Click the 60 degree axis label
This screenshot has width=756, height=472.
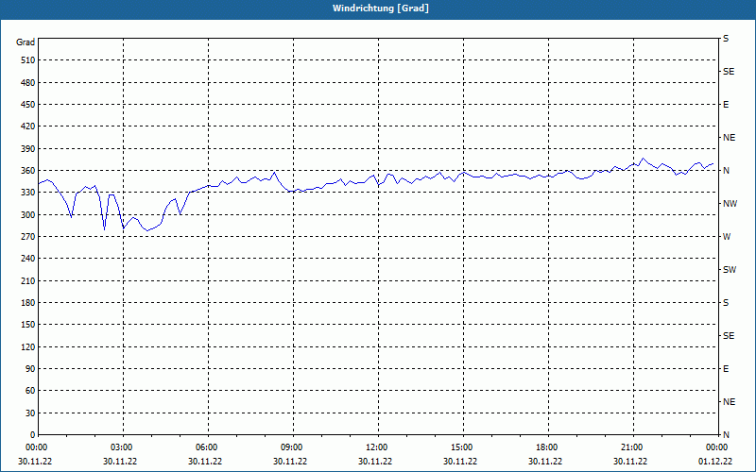point(30,391)
